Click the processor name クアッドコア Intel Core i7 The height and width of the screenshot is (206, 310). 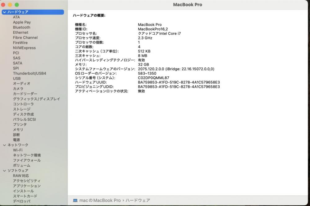pyautogui.click(x=159, y=33)
